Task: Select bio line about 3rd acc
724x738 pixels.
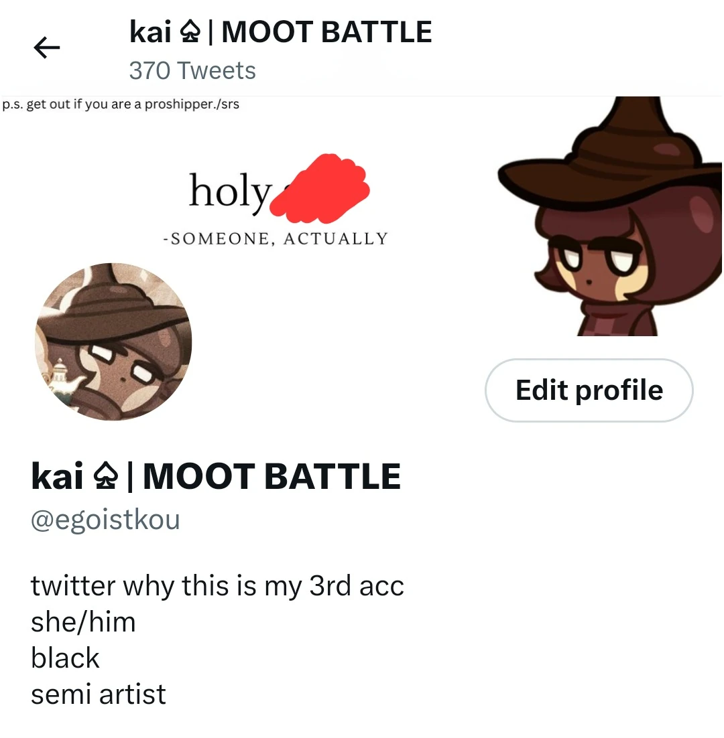Action: coord(217,586)
